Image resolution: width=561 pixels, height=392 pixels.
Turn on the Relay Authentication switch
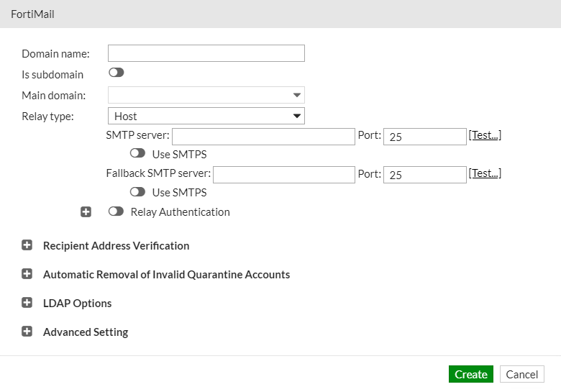[116, 212]
